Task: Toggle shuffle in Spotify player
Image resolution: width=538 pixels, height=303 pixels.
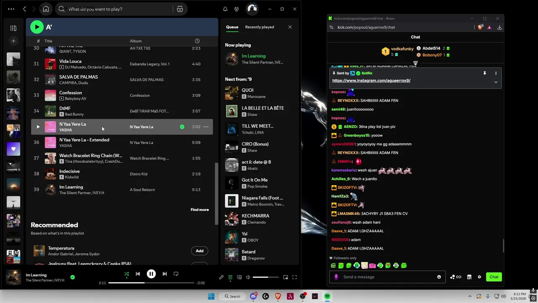Action: click(127, 274)
